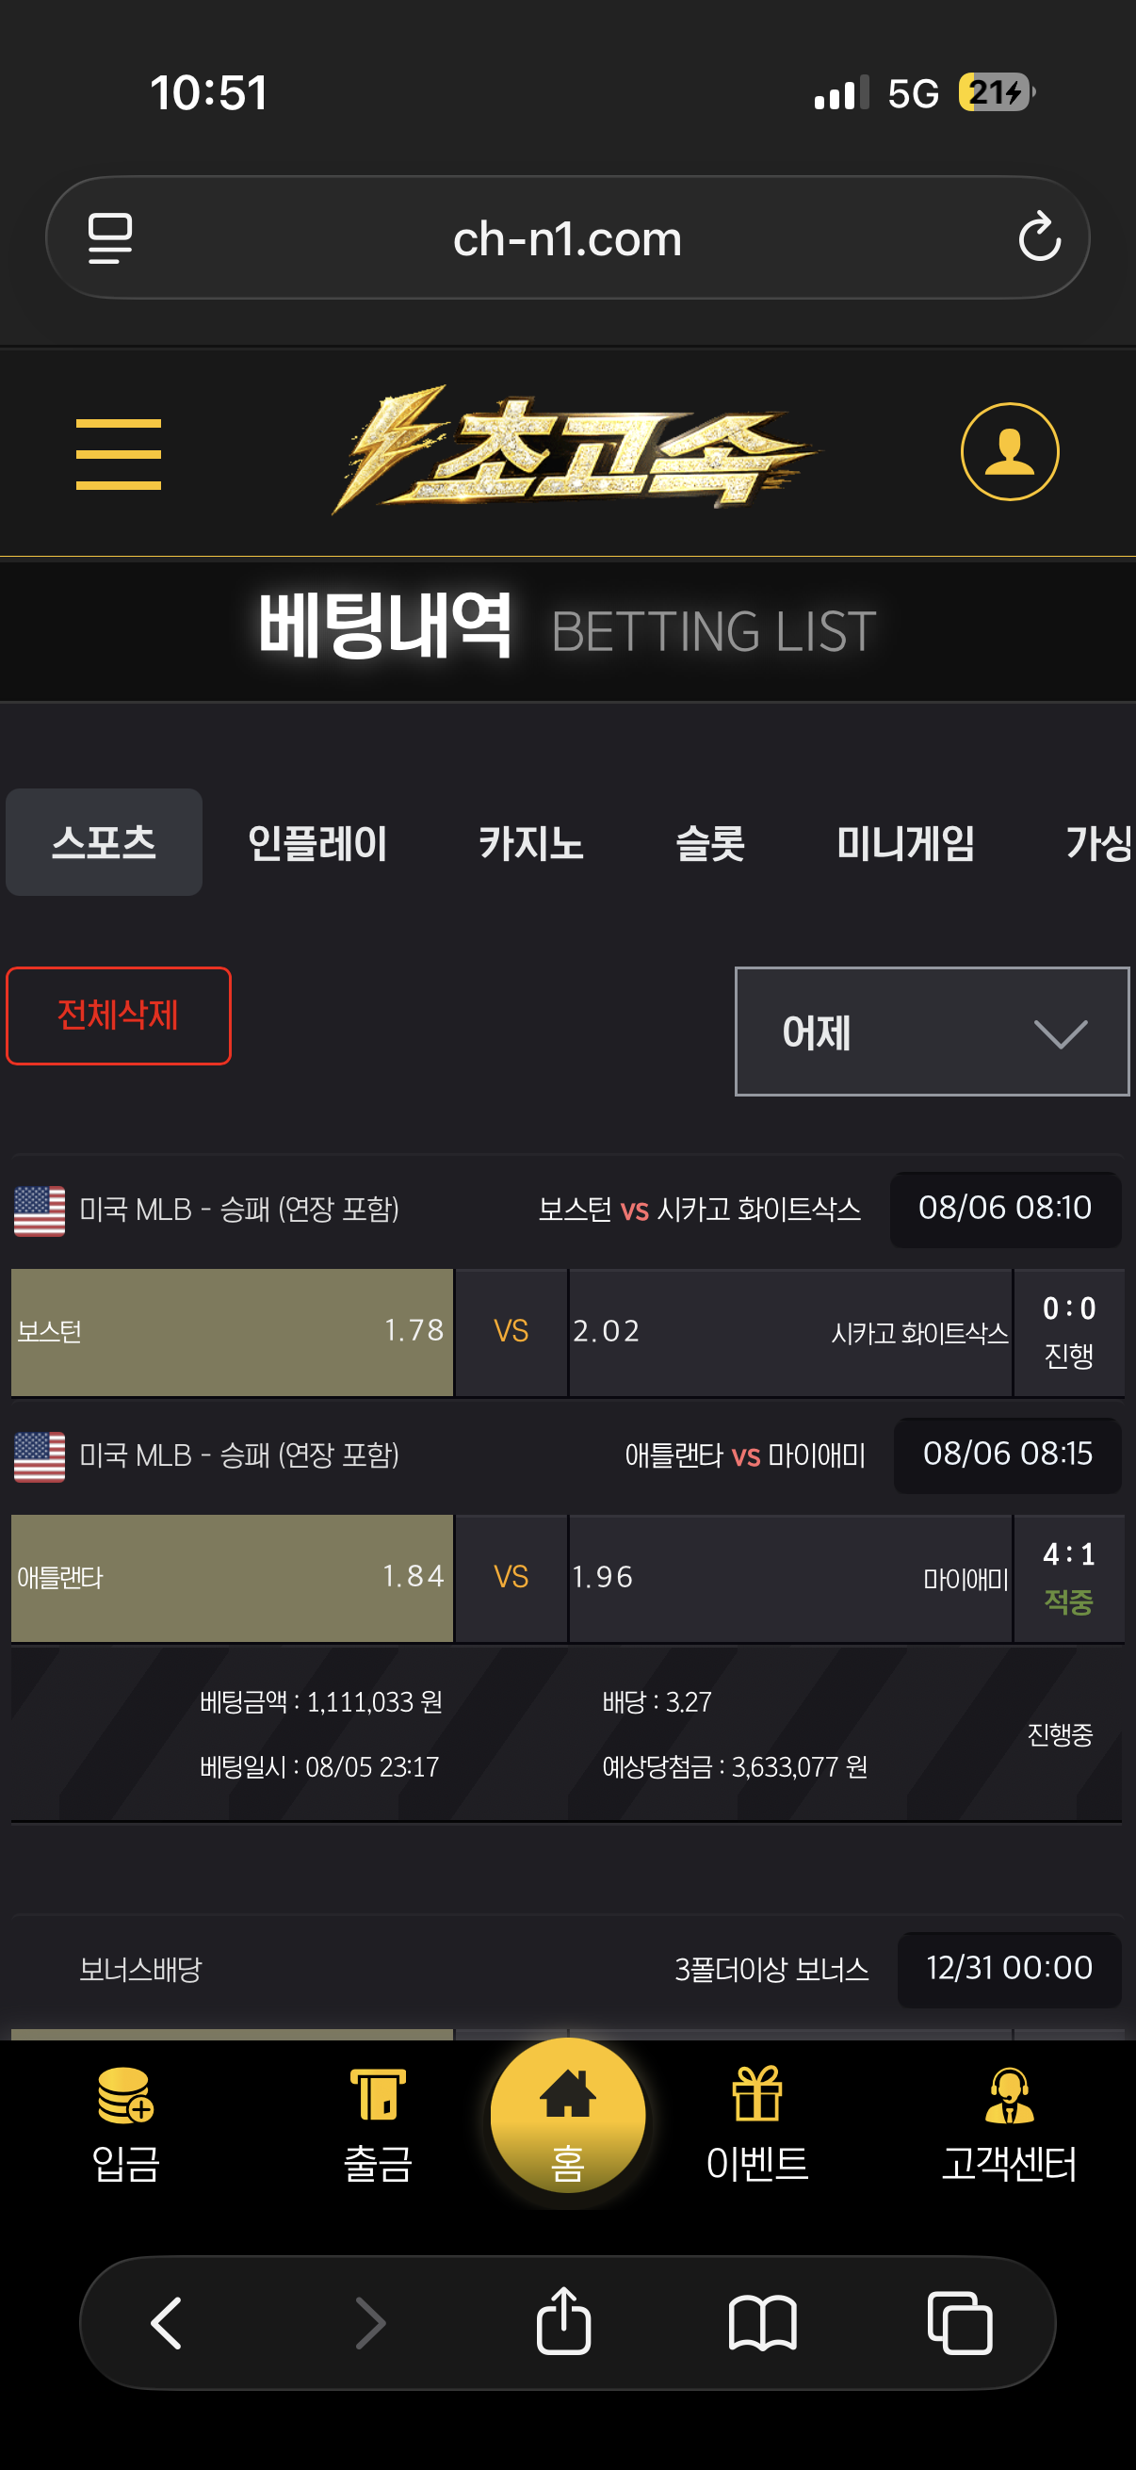1136x2470 pixels.
Task: Tap the 초고속 site logo
Action: pyautogui.click(x=573, y=450)
